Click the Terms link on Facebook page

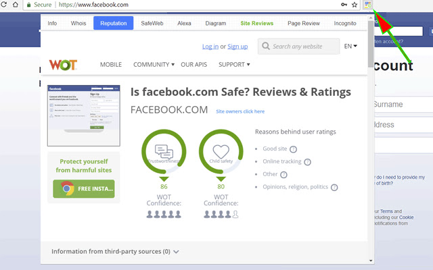point(386,211)
